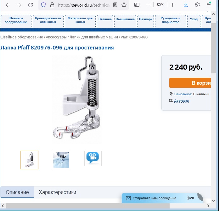Click the vertical scrollbar thumb
This screenshot has width=219, height=211.
click(213, 48)
